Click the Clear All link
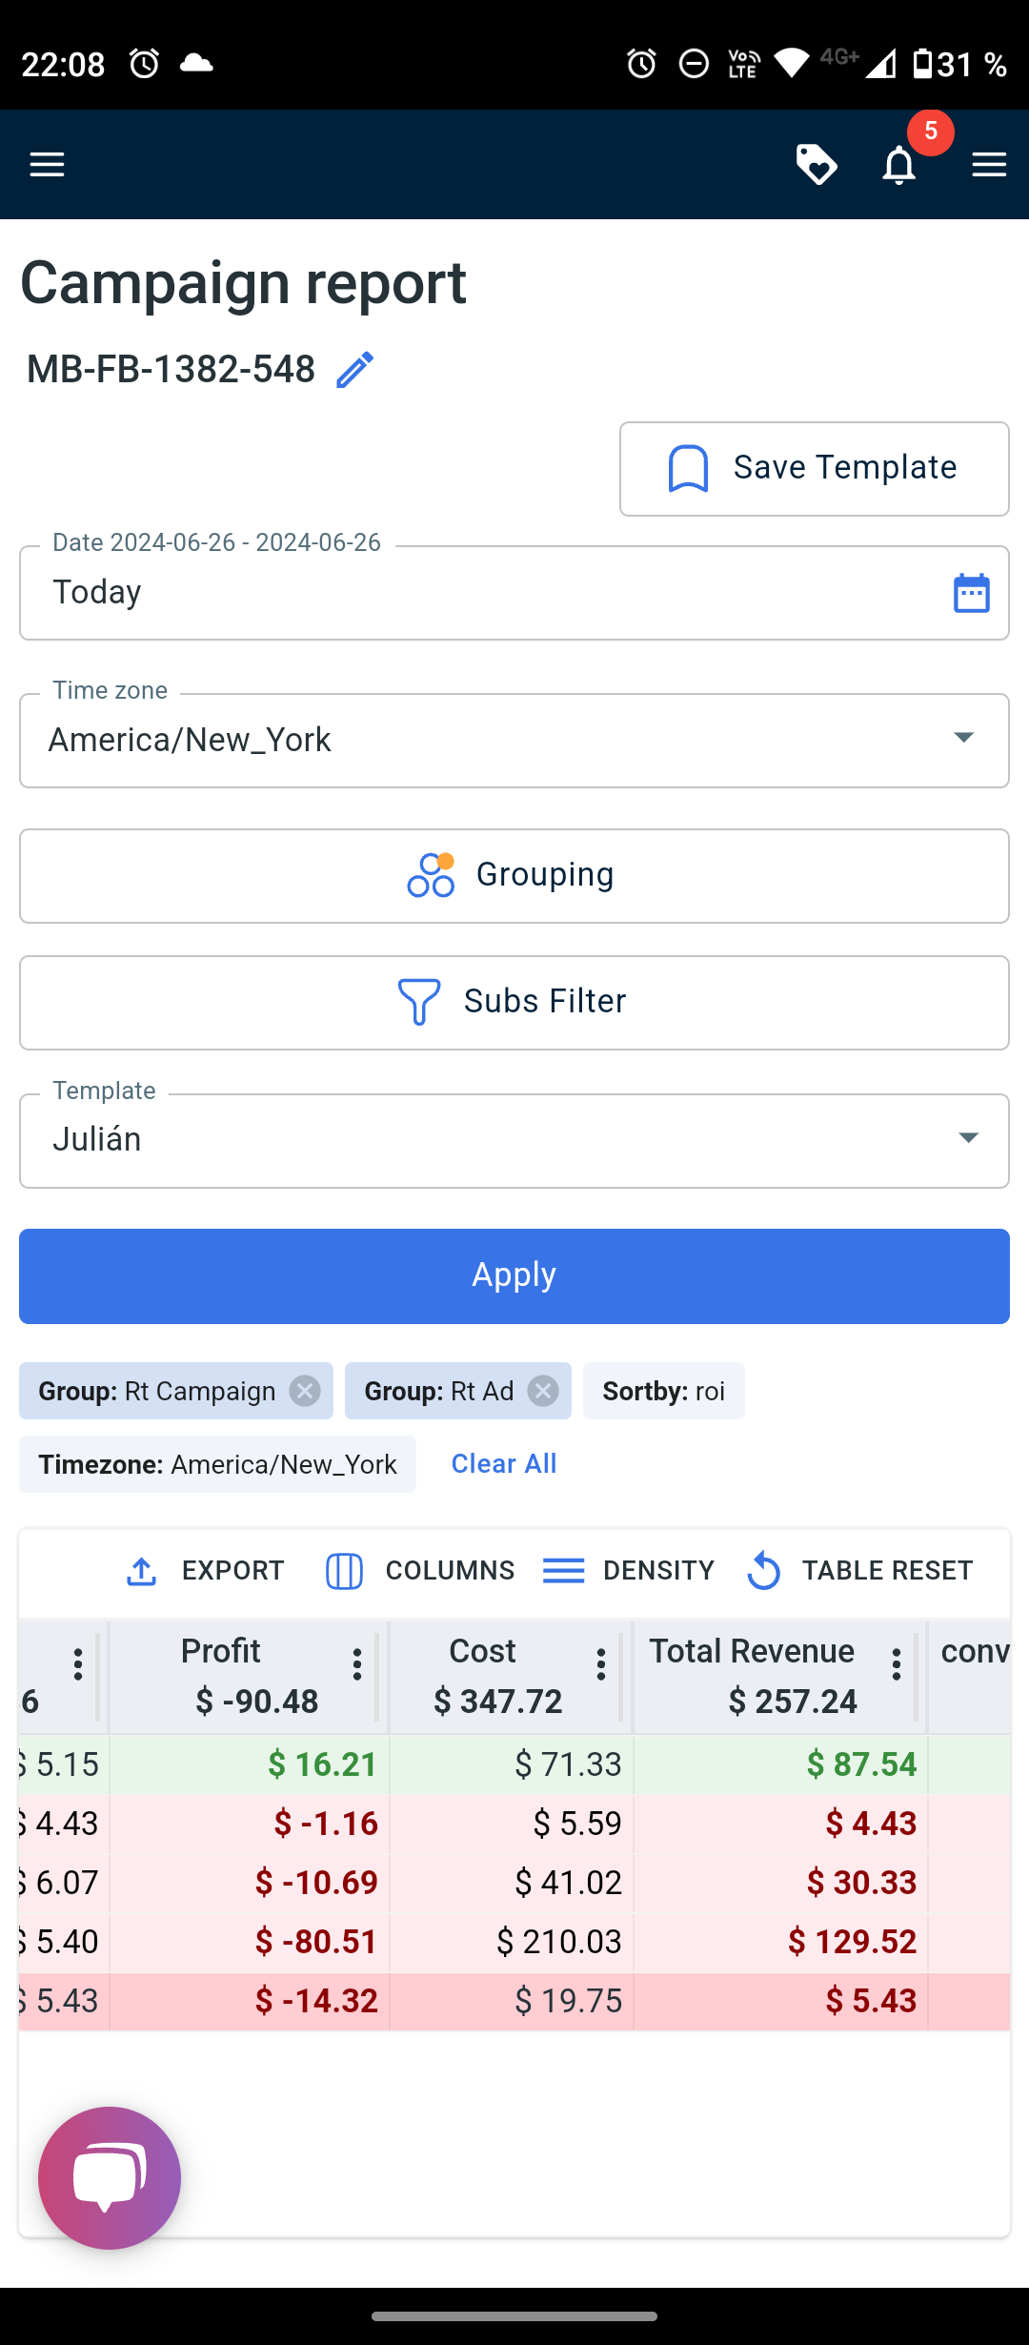Viewport: 1029px width, 2345px height. 503,1464
